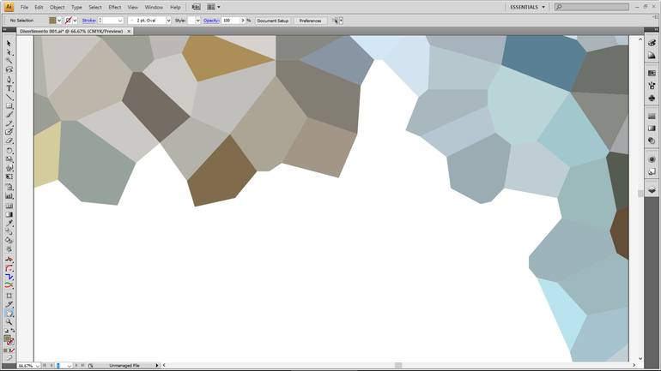Select the Type tool
Screen dimensions: 661x371
9,88
